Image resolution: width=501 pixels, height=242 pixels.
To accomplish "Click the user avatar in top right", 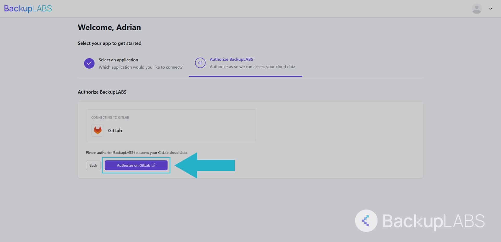I will pos(477,9).
